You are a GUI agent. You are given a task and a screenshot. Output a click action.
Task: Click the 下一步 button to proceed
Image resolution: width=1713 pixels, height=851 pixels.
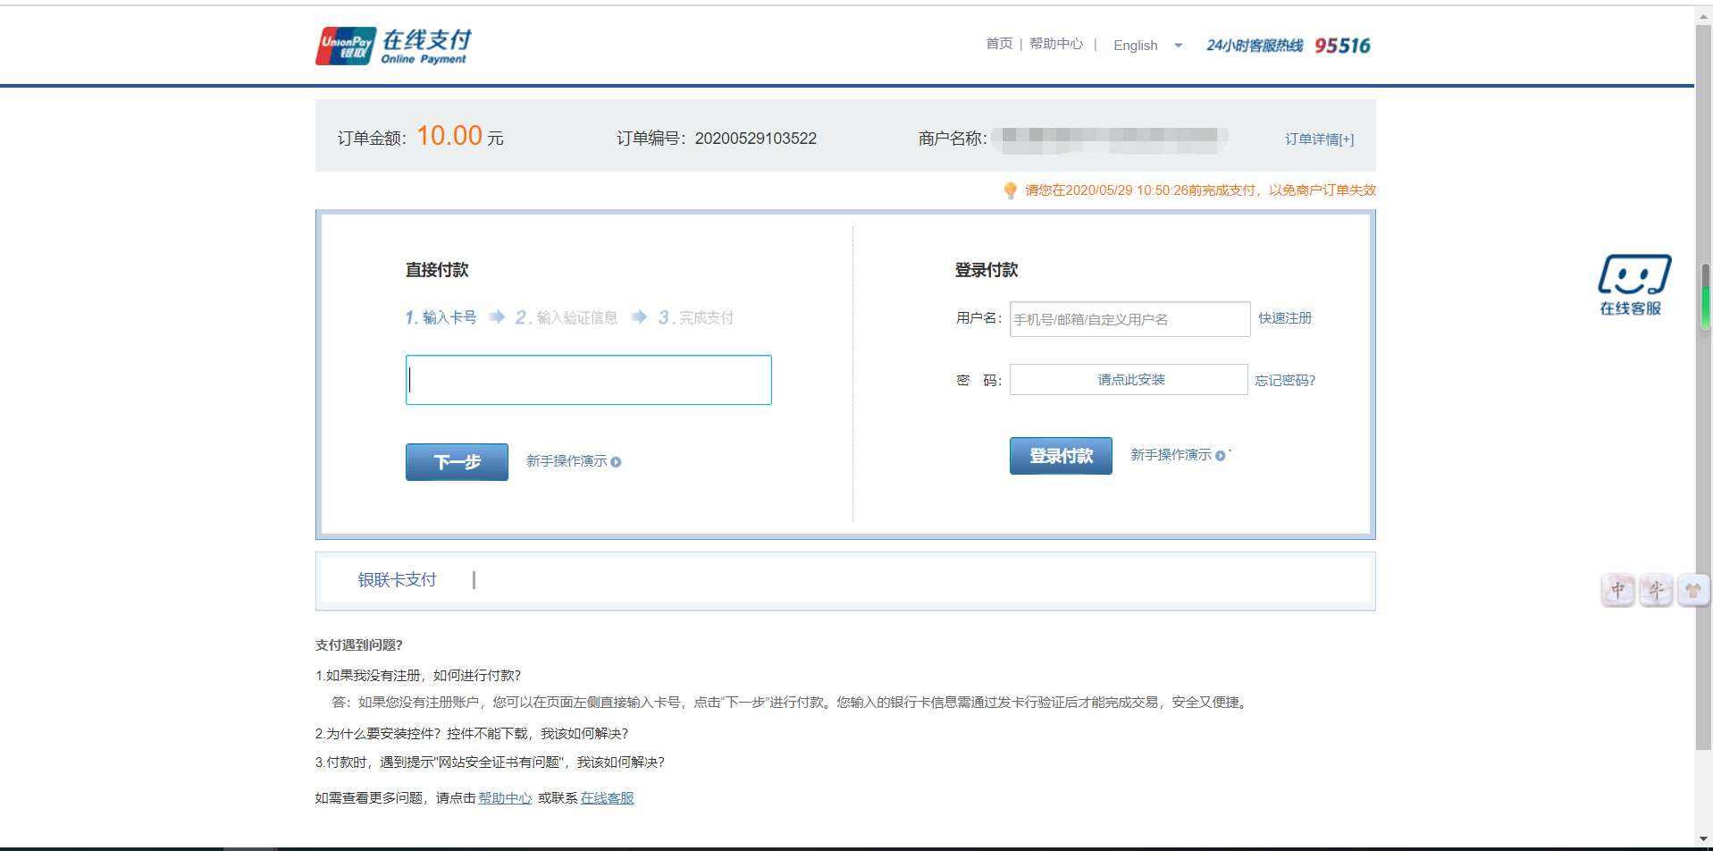click(x=456, y=461)
